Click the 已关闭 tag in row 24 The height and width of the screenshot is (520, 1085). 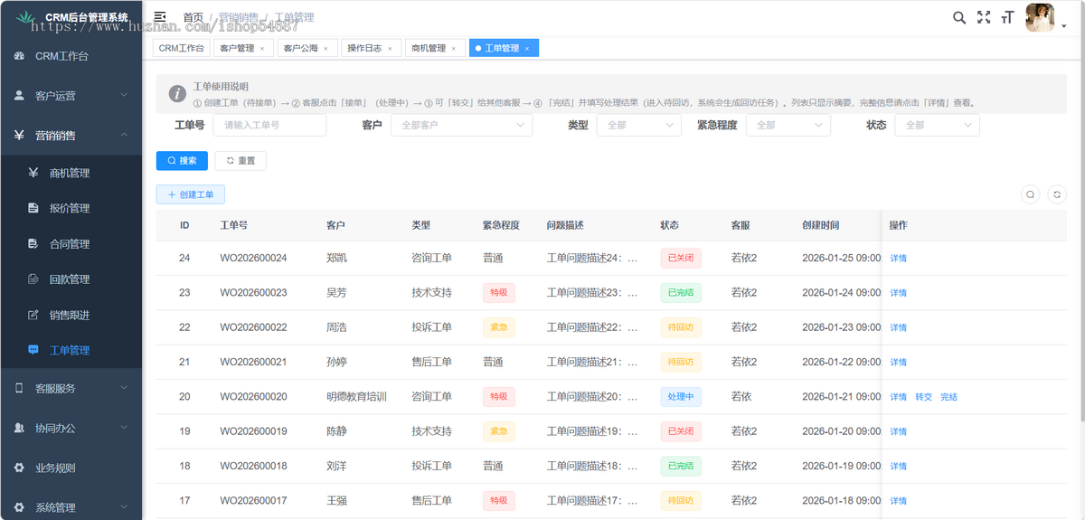click(x=681, y=258)
